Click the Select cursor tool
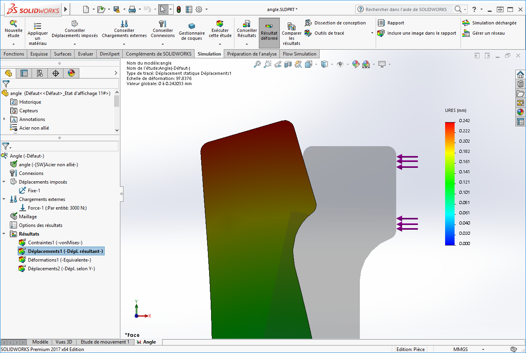526x353 pixels. click(163, 9)
